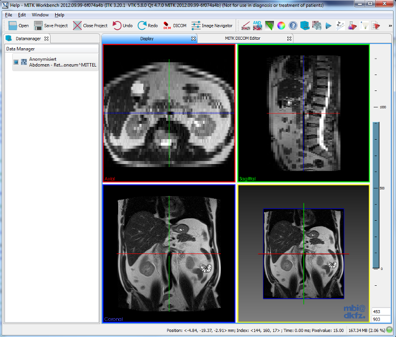Click the Position and Pixelvalue status text
Image resolution: width=396 pixels, height=337 pixels.
[255, 330]
